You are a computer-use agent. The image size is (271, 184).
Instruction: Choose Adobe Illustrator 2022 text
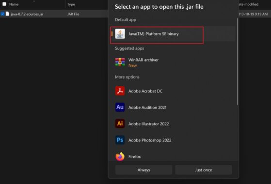click(149, 124)
